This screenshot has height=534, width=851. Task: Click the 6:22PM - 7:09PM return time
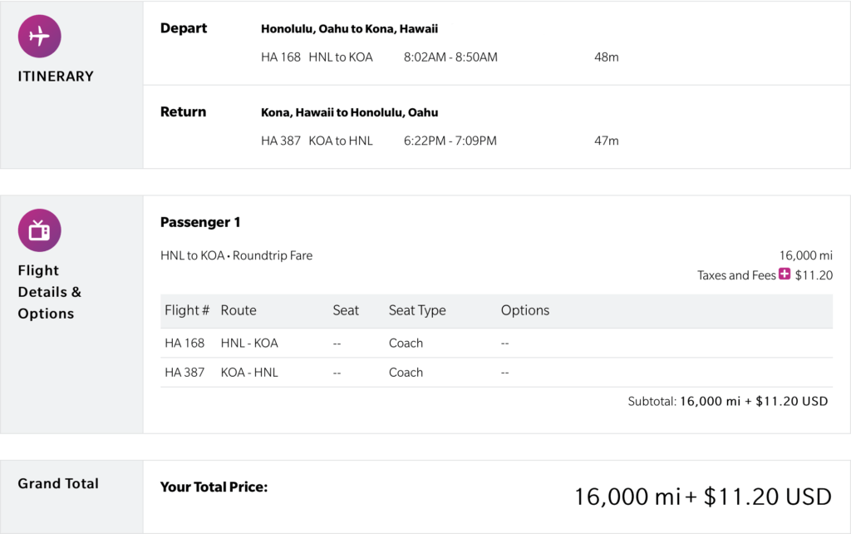450,141
